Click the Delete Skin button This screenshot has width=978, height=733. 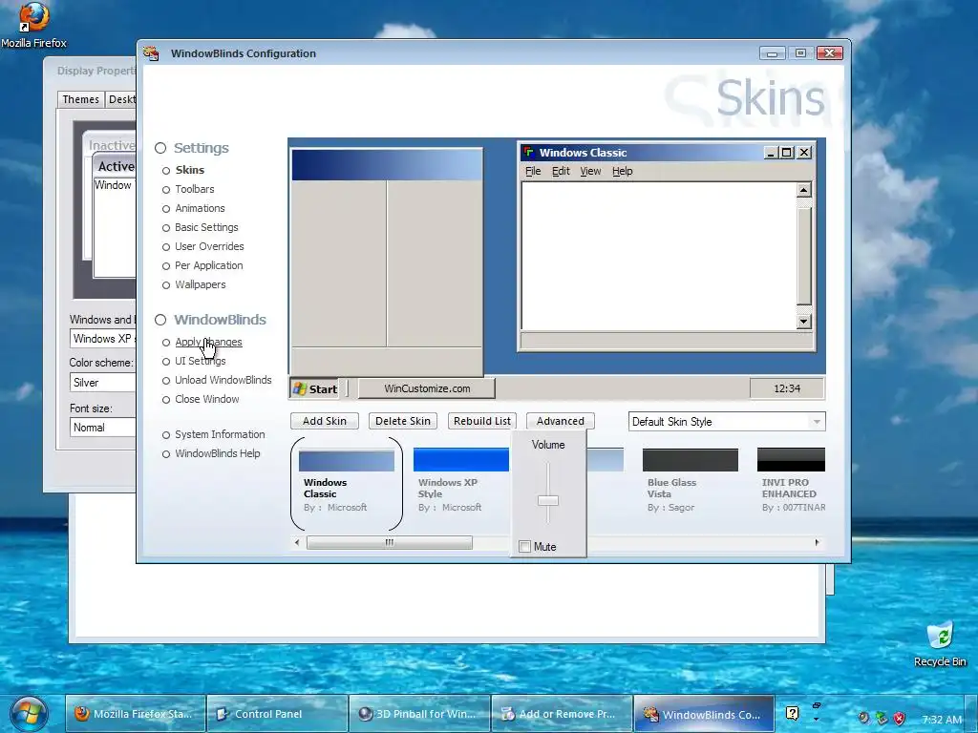(x=403, y=421)
